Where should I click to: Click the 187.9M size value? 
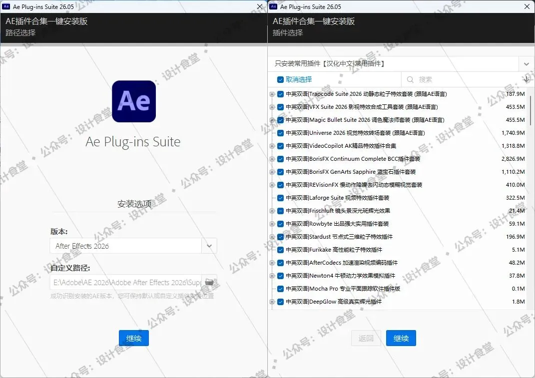[515, 94]
